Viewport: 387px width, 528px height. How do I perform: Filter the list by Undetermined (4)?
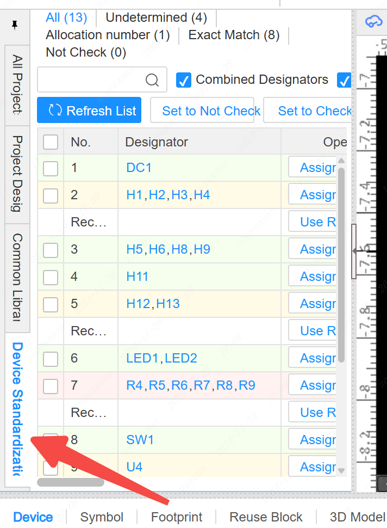(156, 17)
